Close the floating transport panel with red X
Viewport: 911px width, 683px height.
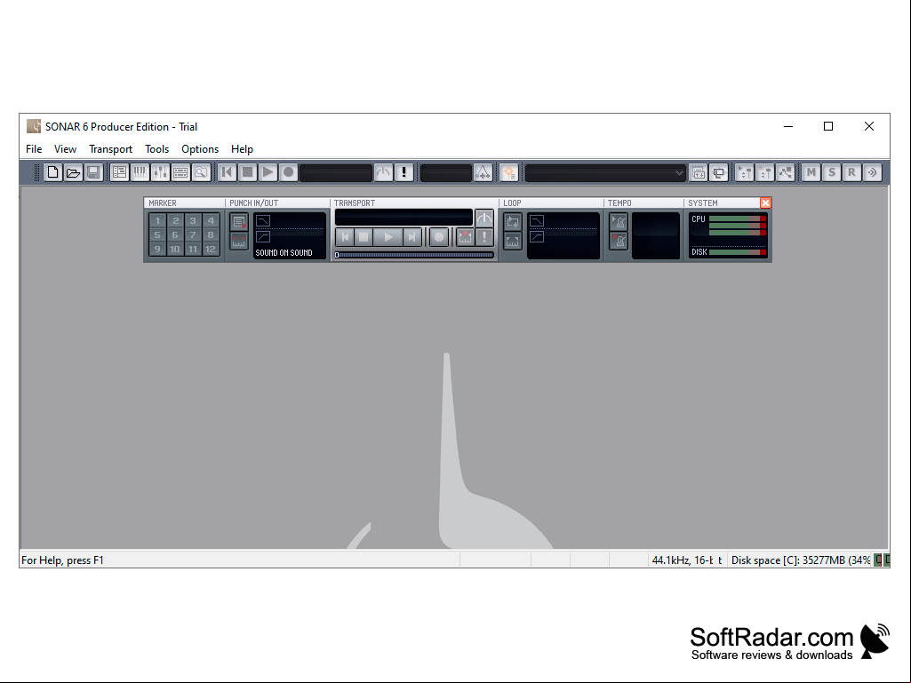[766, 203]
